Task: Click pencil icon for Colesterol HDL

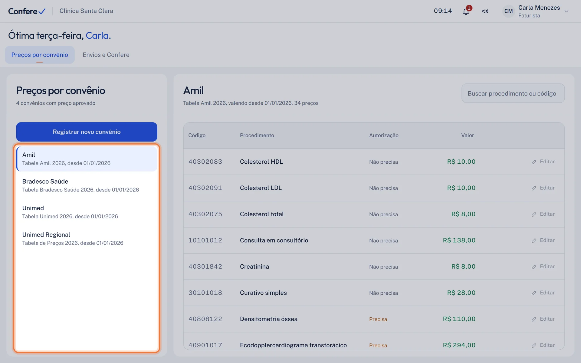Action: tap(534, 162)
